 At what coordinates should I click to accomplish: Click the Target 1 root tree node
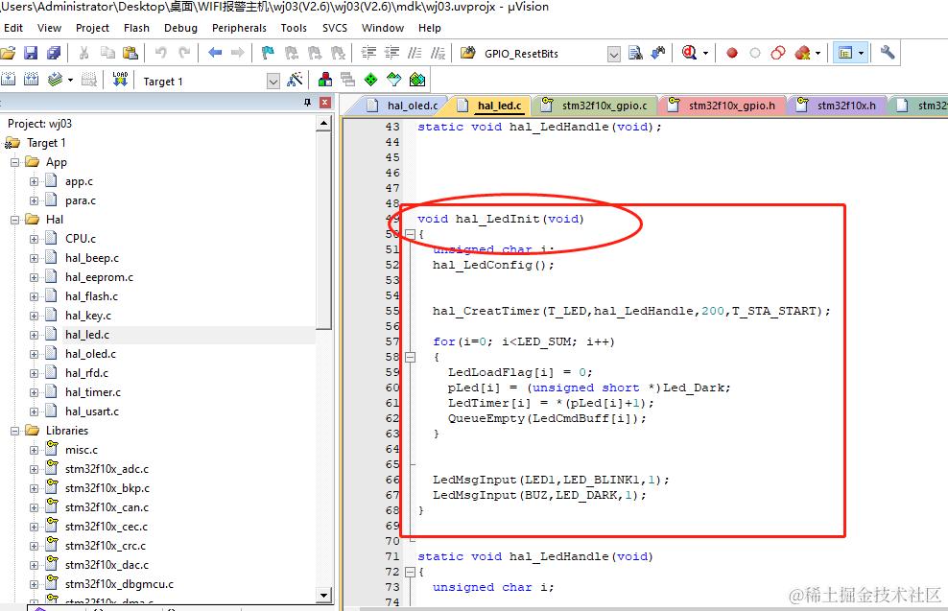tap(46, 143)
